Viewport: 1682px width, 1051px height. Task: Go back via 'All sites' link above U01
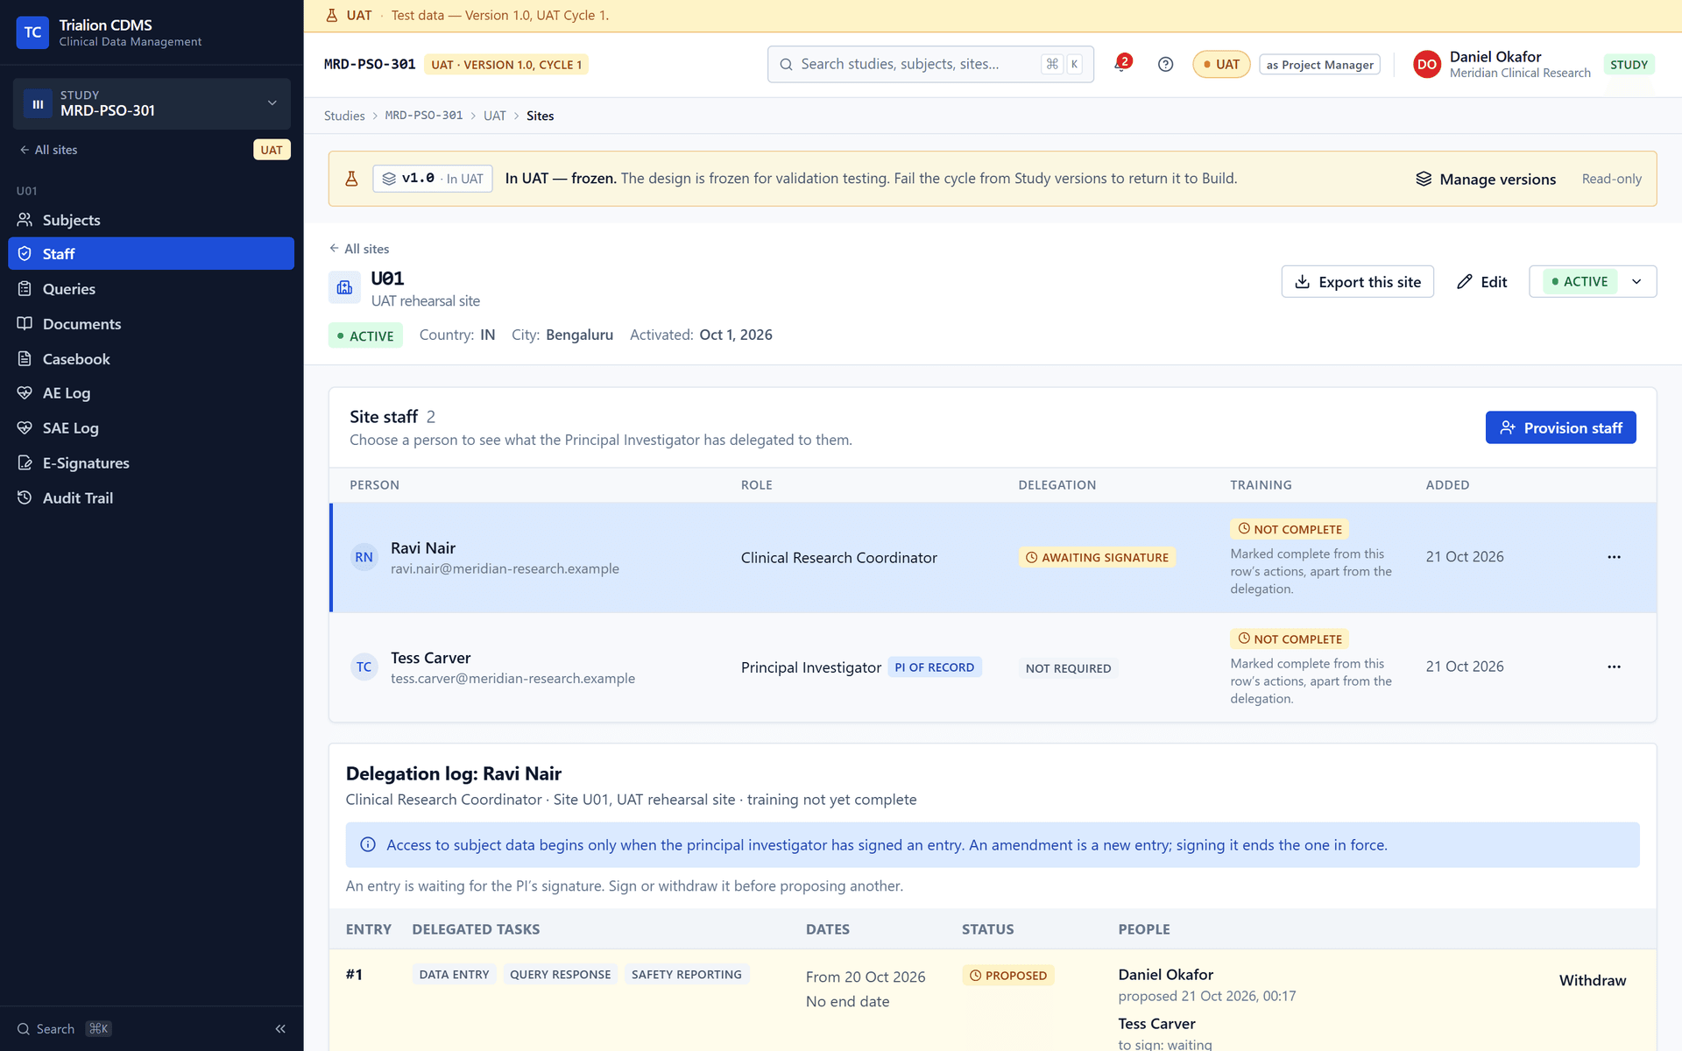[359, 249]
